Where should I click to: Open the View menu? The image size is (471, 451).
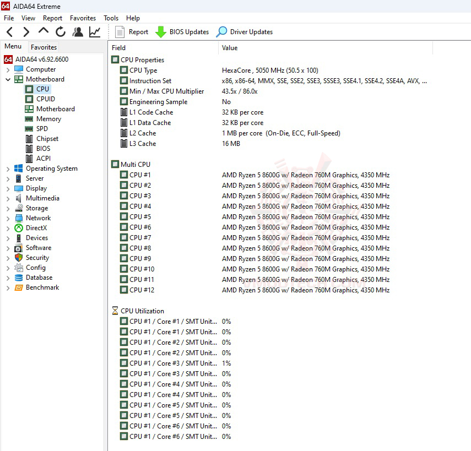[x=28, y=18]
